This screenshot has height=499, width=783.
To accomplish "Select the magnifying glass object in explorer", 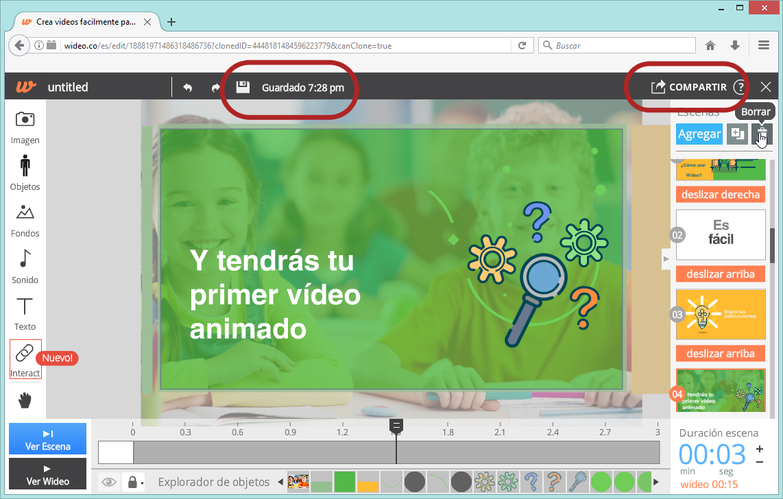I will (x=578, y=482).
